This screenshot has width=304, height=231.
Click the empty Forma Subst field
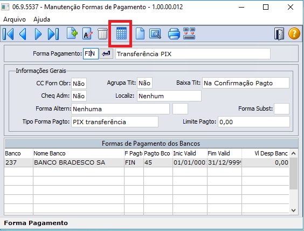point(281,108)
